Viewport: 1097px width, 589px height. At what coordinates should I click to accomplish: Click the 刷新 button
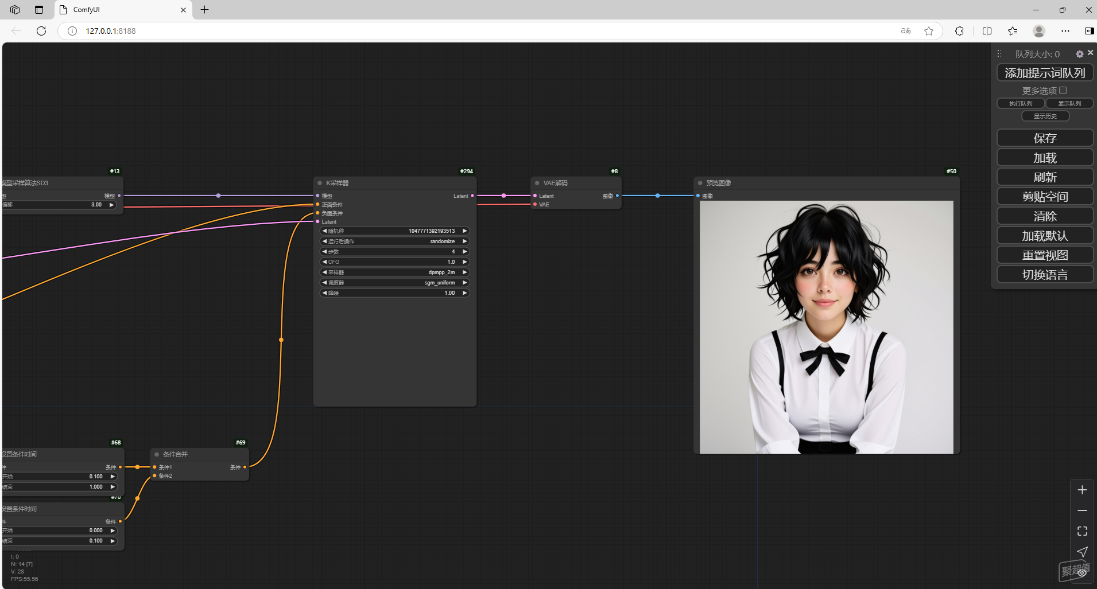1045,177
